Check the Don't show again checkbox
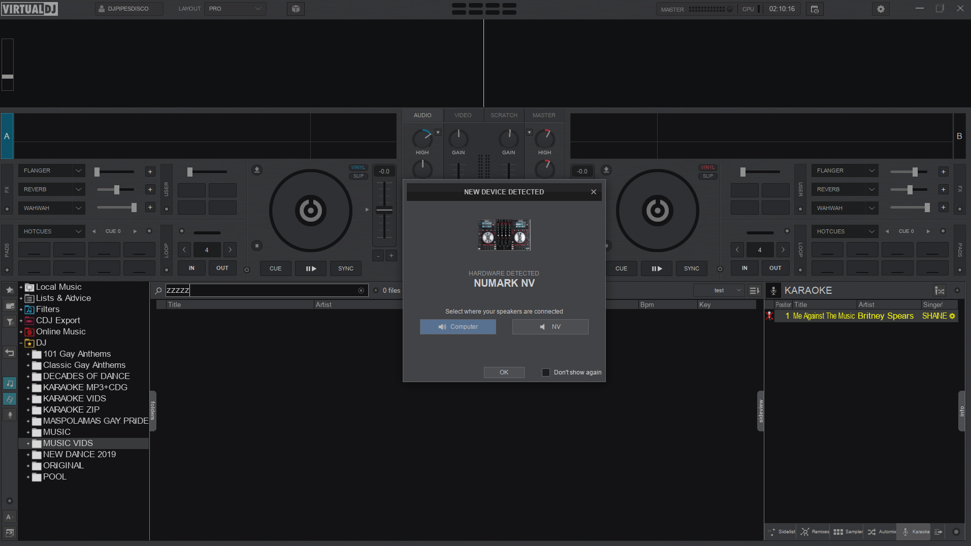The height and width of the screenshot is (546, 971). click(x=546, y=372)
